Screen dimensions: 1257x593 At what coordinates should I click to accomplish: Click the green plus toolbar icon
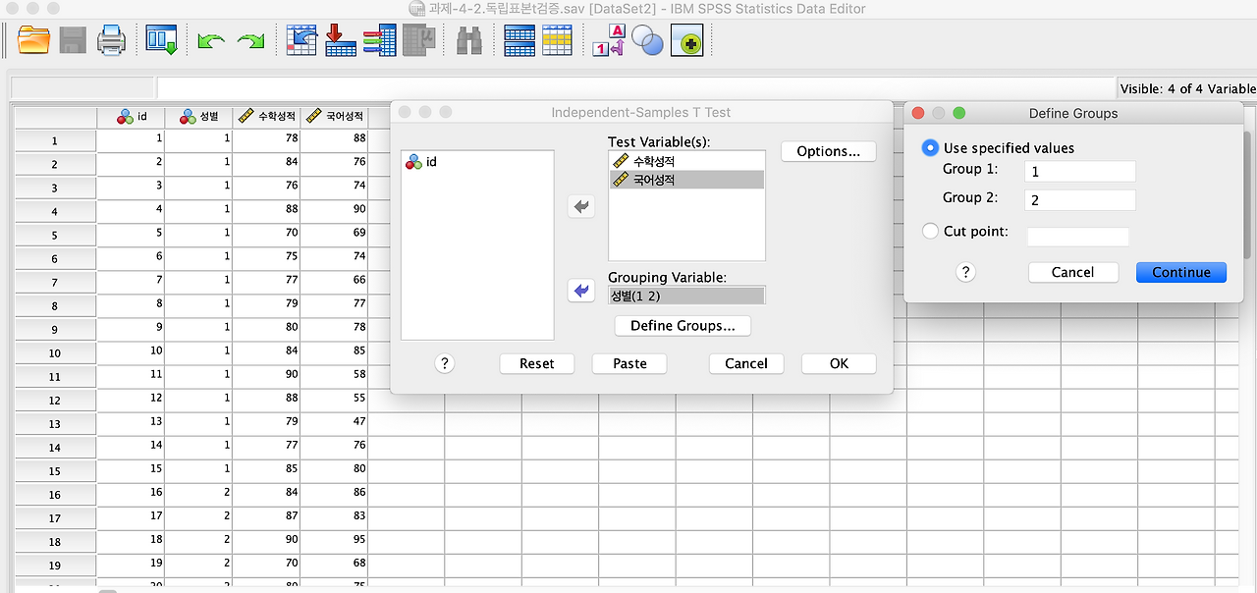click(x=686, y=41)
